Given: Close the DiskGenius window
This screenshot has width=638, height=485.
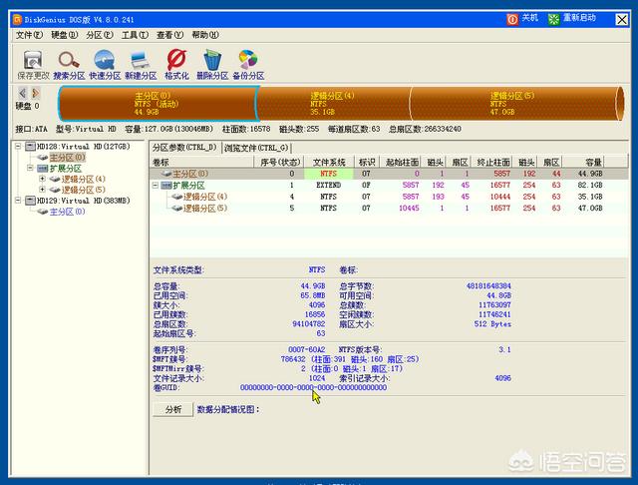Looking at the screenshot, I should coord(621,19).
